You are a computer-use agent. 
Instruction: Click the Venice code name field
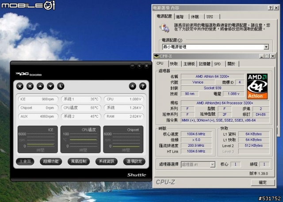coord(198,82)
